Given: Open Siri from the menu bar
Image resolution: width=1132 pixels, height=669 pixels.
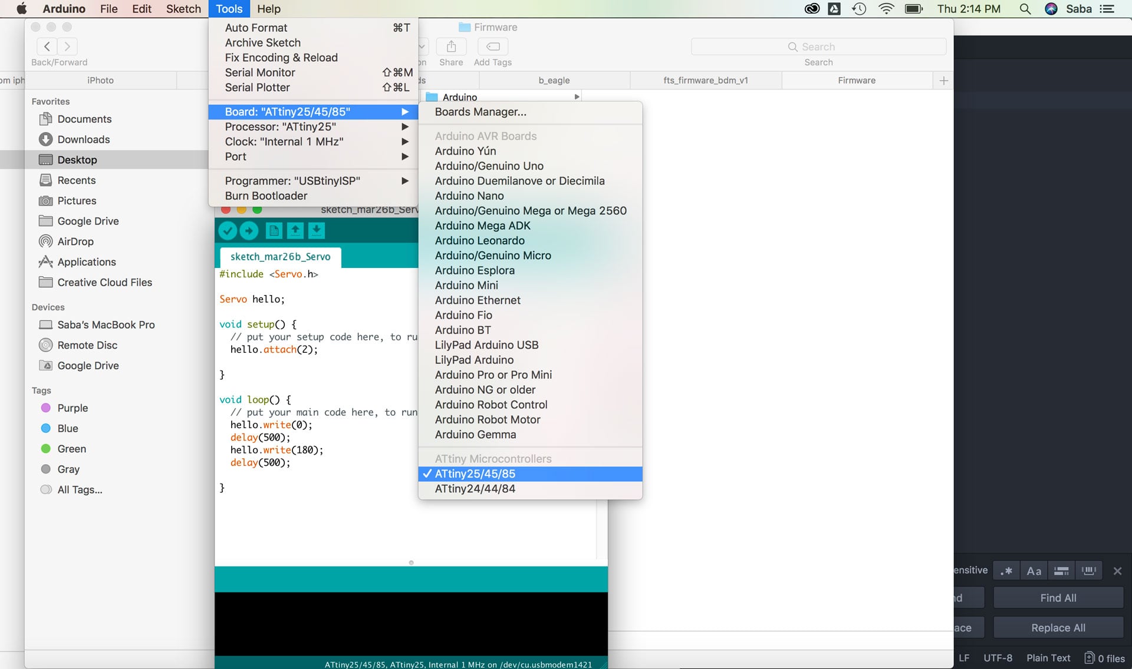Looking at the screenshot, I should pos(1051,9).
